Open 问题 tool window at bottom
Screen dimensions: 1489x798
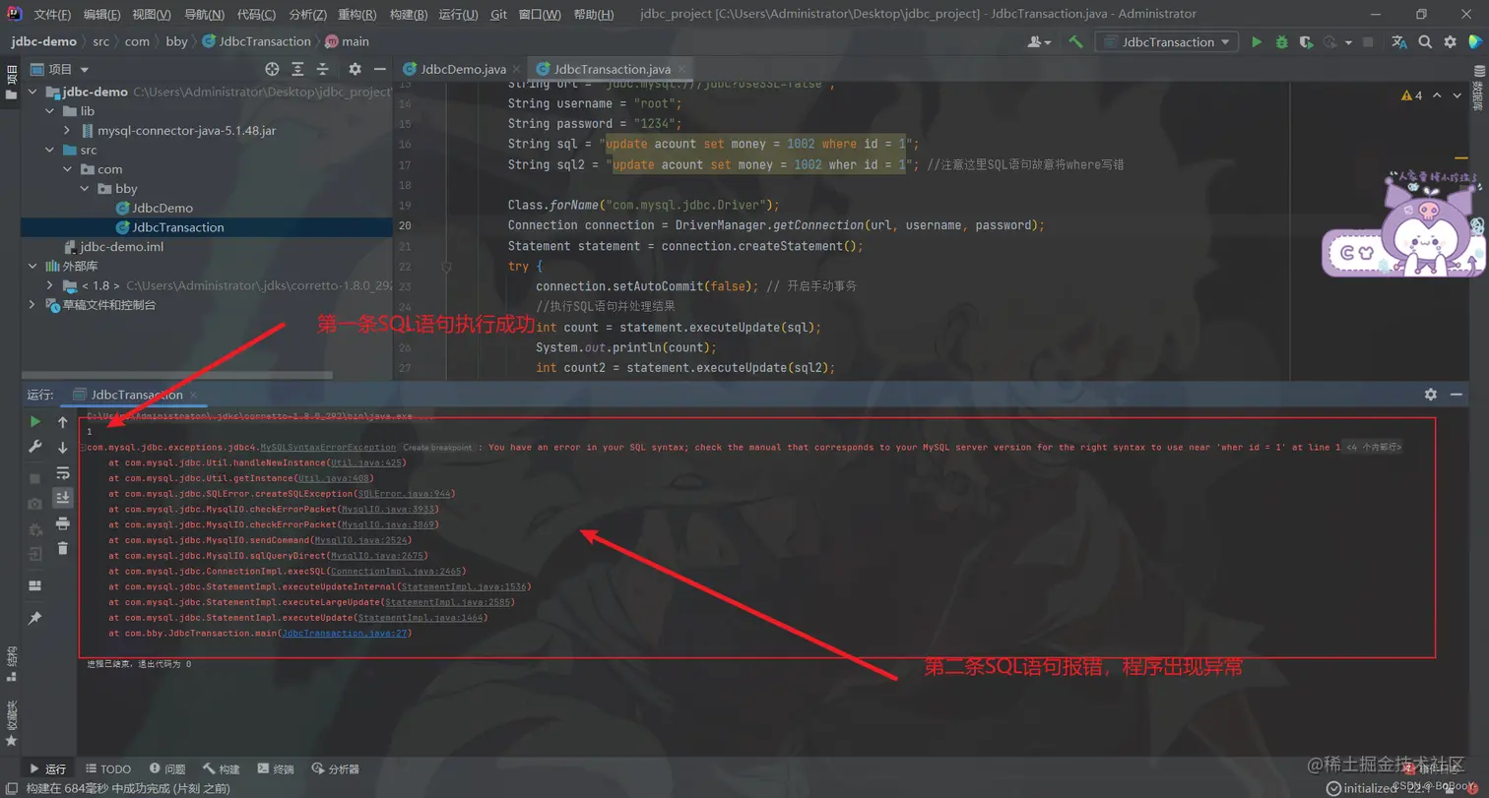pyautogui.click(x=167, y=768)
